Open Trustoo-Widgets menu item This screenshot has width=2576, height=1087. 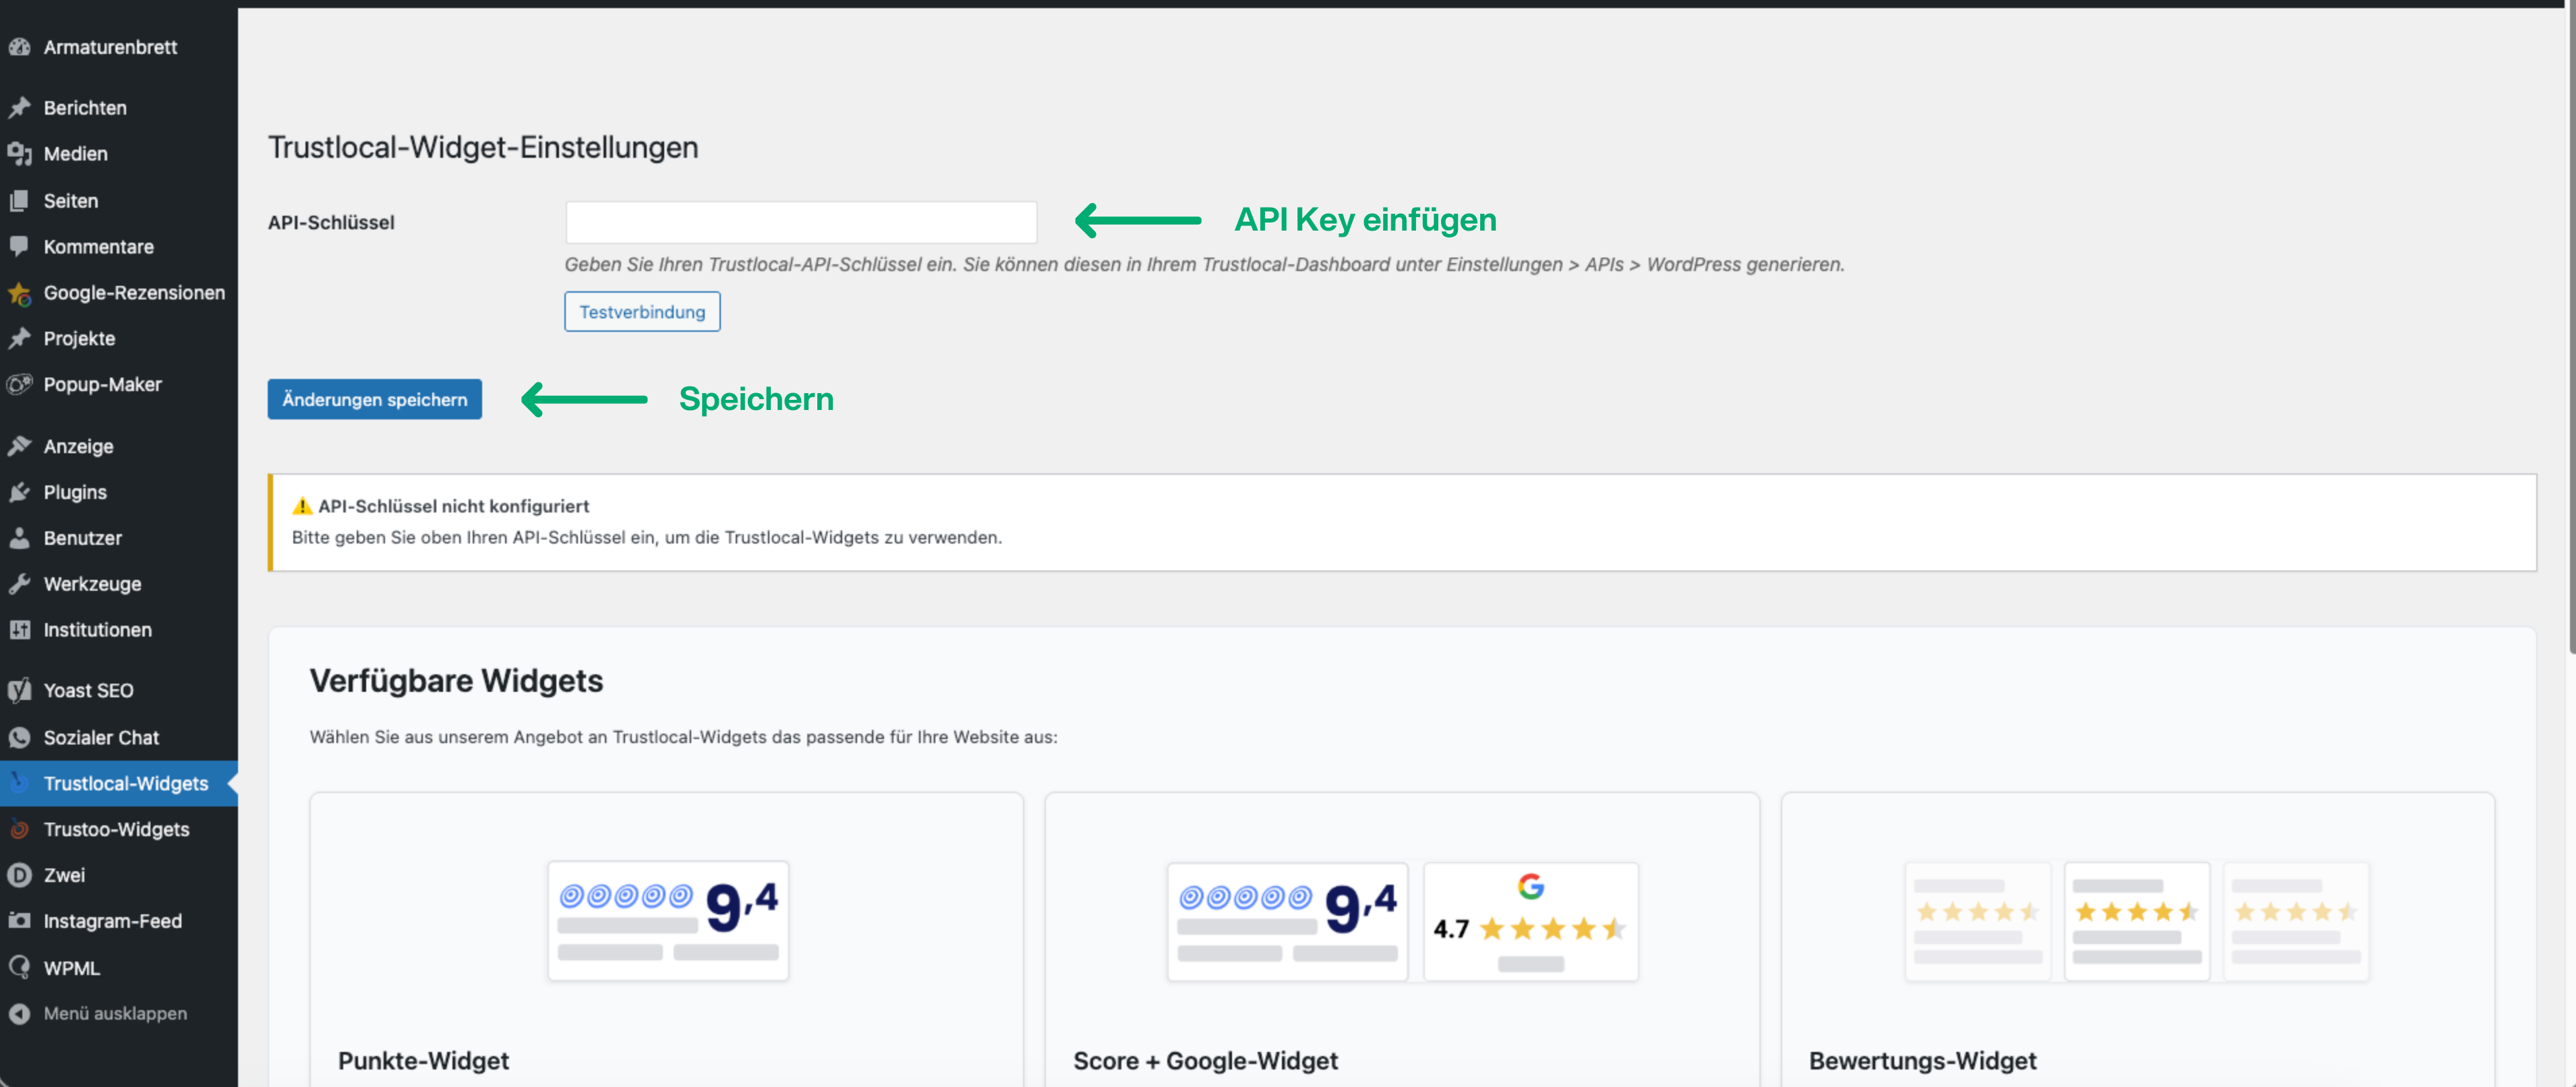click(x=119, y=829)
